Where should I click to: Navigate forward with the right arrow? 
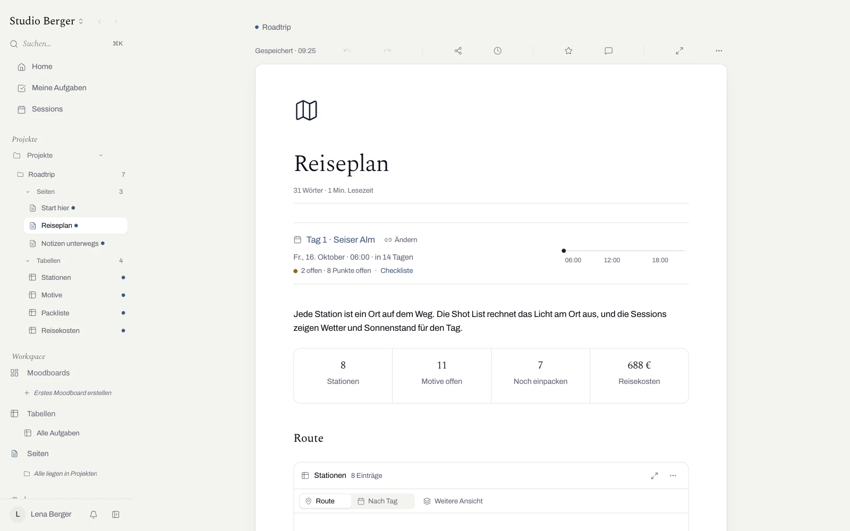pos(116,22)
